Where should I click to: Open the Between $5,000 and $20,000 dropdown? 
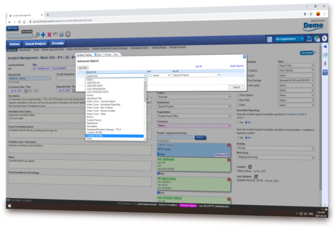(x=296, y=80)
